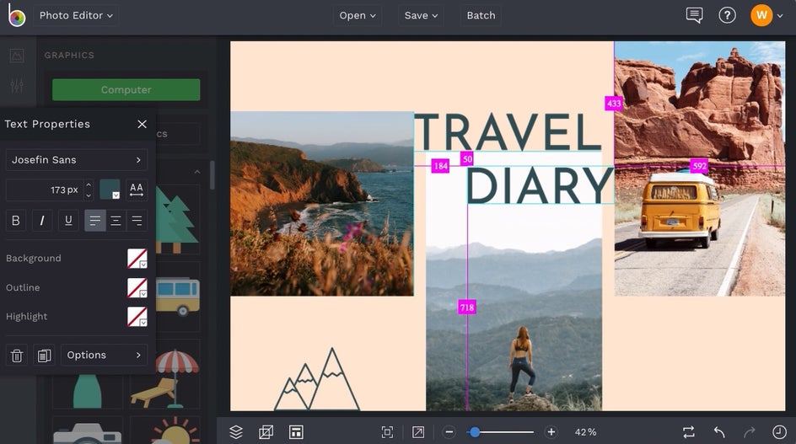Zoom out with minus button
Viewport: 796px width, 444px height.
449,432
